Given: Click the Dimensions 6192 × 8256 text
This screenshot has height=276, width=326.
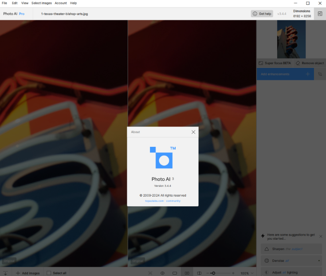Looking at the screenshot, I should (302, 13).
